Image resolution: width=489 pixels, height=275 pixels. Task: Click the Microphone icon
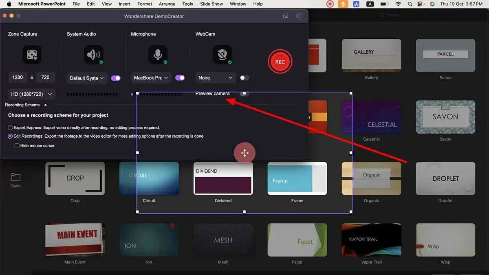158,55
